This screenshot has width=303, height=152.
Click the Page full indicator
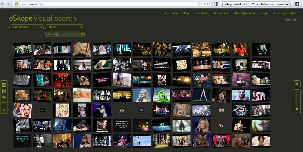click(x=290, y=20)
